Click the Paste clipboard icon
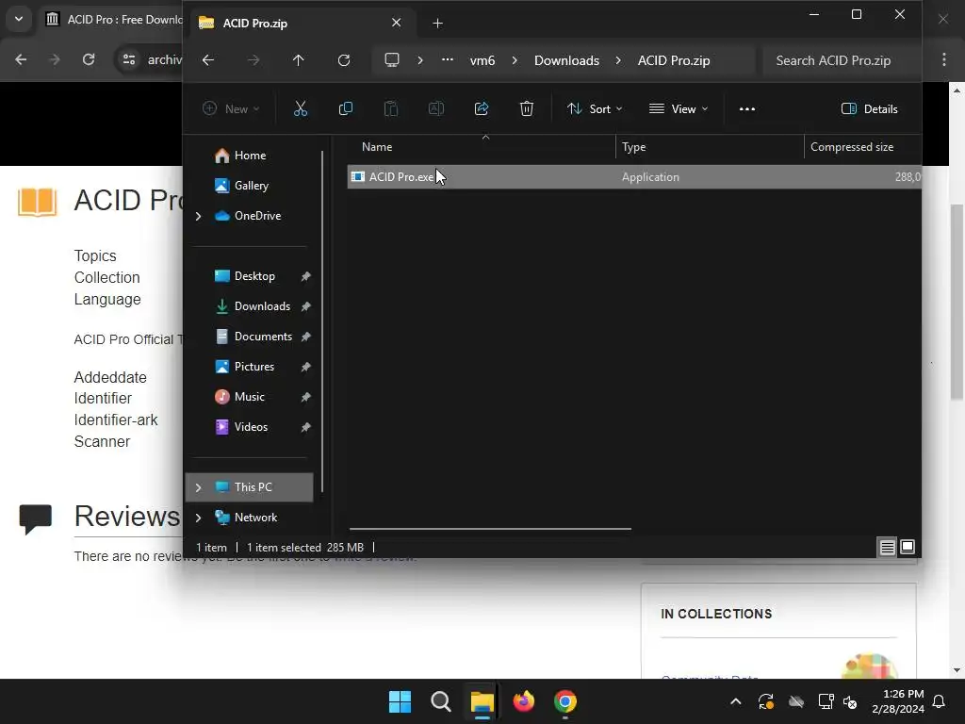The width and height of the screenshot is (965, 724). 391,109
